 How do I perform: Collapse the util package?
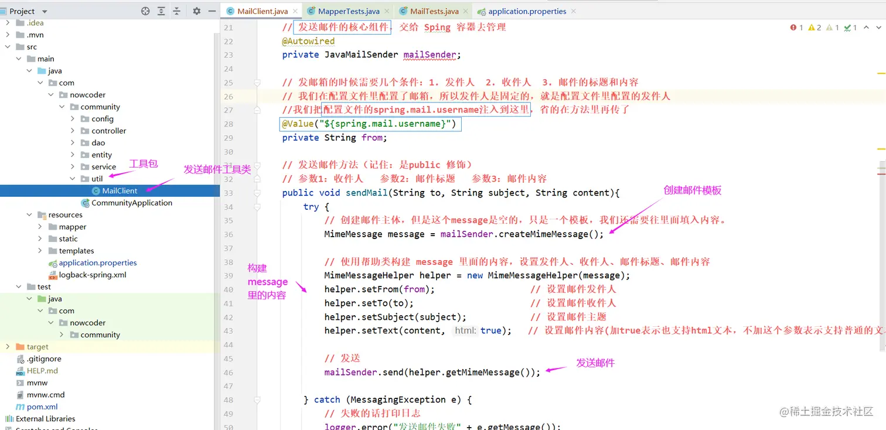pyautogui.click(x=73, y=179)
